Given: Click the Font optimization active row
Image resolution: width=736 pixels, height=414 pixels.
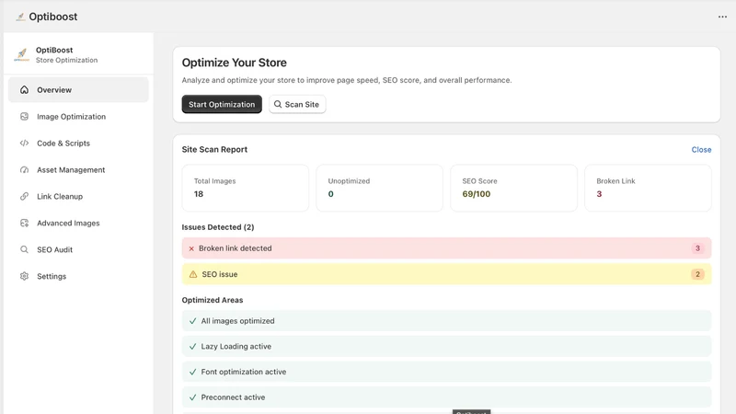Looking at the screenshot, I should pyautogui.click(x=446, y=372).
